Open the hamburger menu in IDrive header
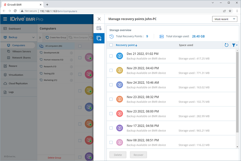The height and width of the screenshot is (161, 241). [5, 19]
